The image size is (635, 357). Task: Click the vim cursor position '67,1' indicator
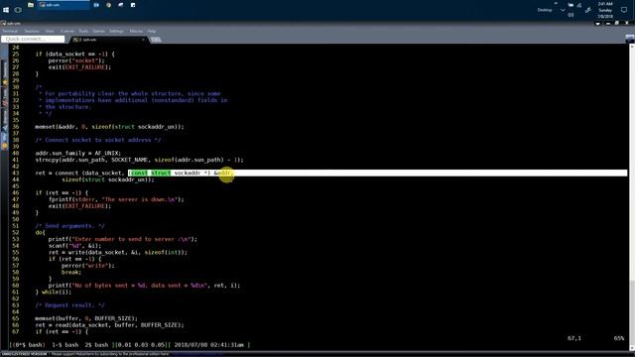coord(574,338)
